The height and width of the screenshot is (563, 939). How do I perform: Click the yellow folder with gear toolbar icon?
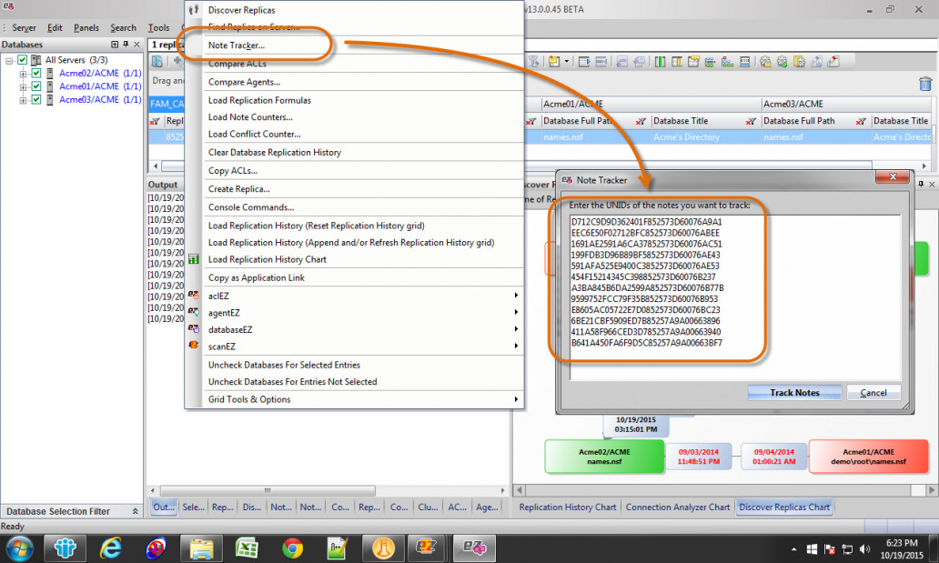click(x=799, y=62)
